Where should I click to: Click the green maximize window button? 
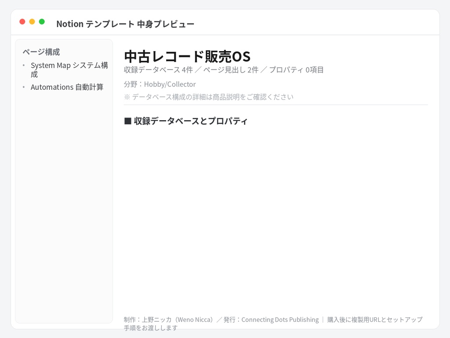pos(42,22)
